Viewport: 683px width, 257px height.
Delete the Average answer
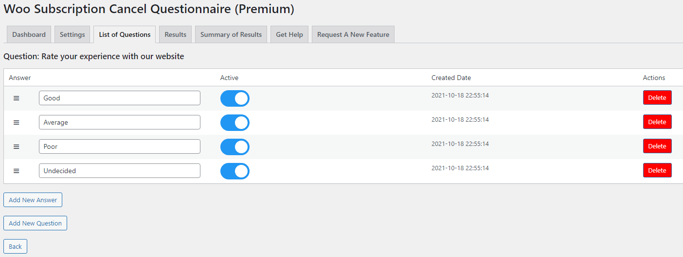coord(657,122)
